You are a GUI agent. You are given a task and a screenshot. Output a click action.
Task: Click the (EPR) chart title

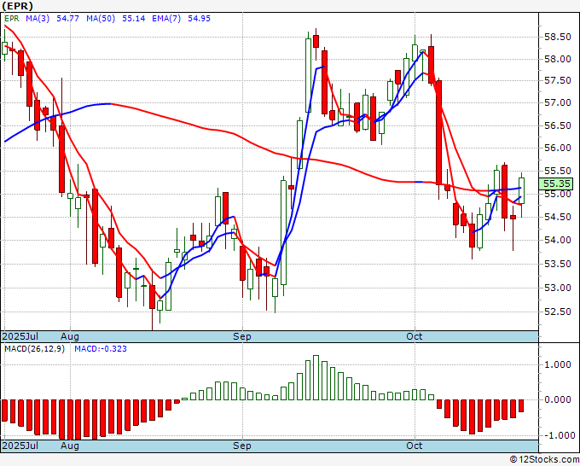17,6
